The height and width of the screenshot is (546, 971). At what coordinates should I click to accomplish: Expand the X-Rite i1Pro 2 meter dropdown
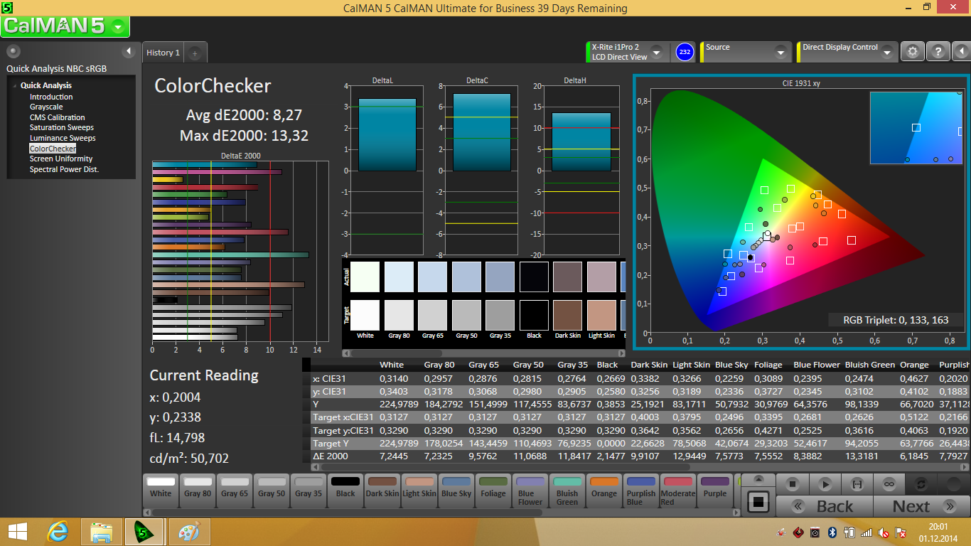coord(656,53)
